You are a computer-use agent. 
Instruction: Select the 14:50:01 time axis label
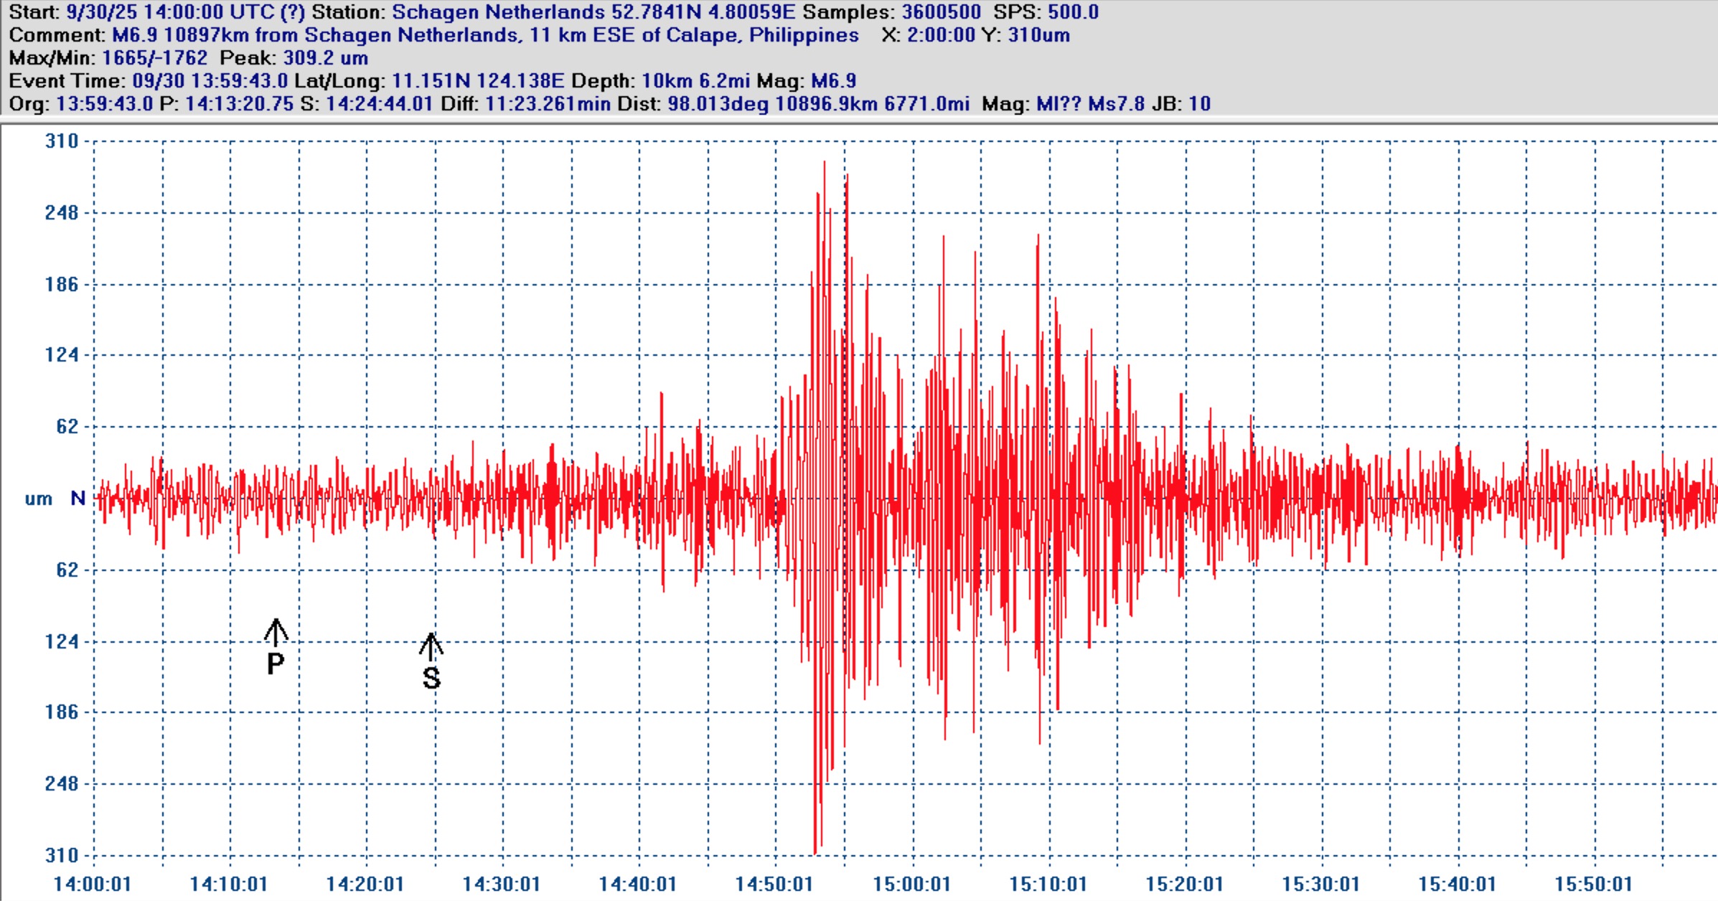pyautogui.click(x=774, y=884)
